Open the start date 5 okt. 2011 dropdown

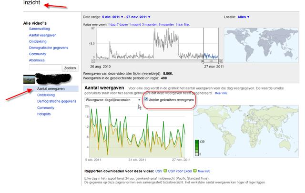click(112, 17)
